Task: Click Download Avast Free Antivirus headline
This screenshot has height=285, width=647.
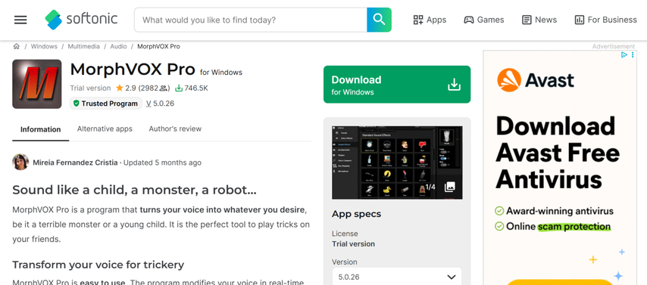Action: 558,153
